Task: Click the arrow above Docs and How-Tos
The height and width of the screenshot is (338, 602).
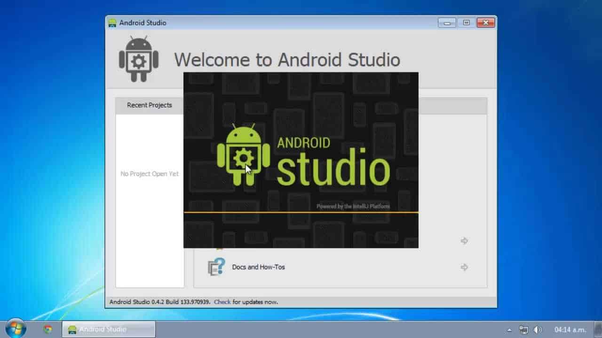Action: point(464,241)
